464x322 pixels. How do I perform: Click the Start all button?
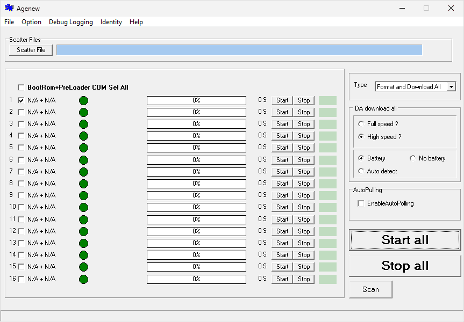[405, 240]
